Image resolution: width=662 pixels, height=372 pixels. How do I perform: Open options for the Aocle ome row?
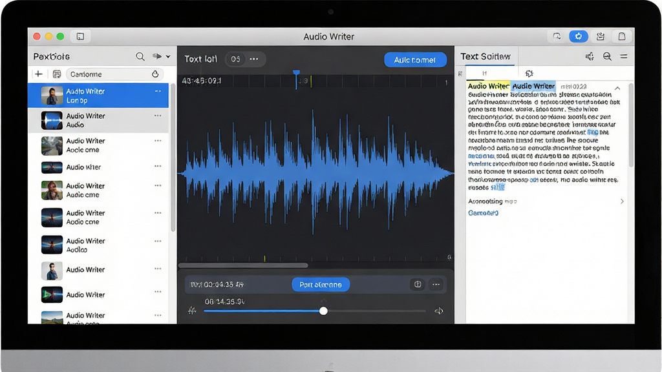(x=158, y=141)
